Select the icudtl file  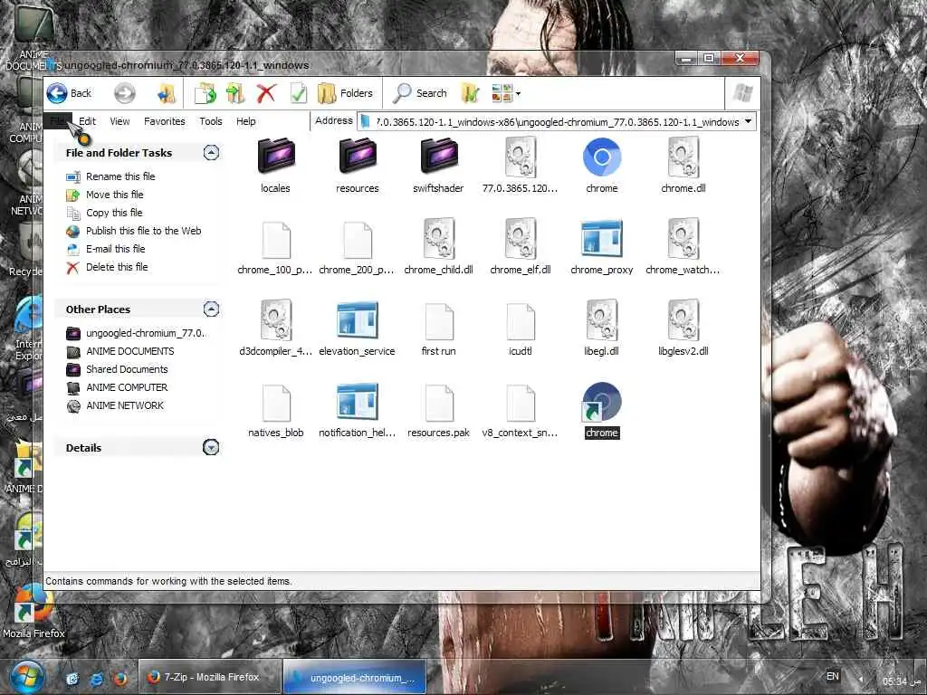(521, 328)
